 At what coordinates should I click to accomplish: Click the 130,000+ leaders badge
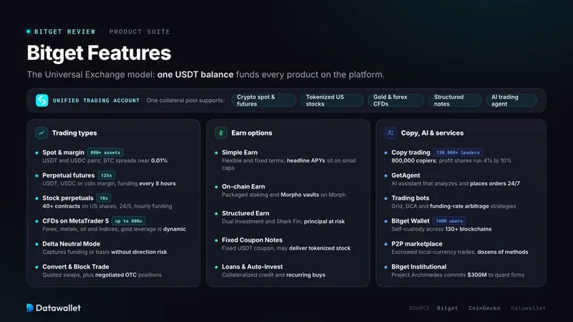pyautogui.click(x=458, y=153)
